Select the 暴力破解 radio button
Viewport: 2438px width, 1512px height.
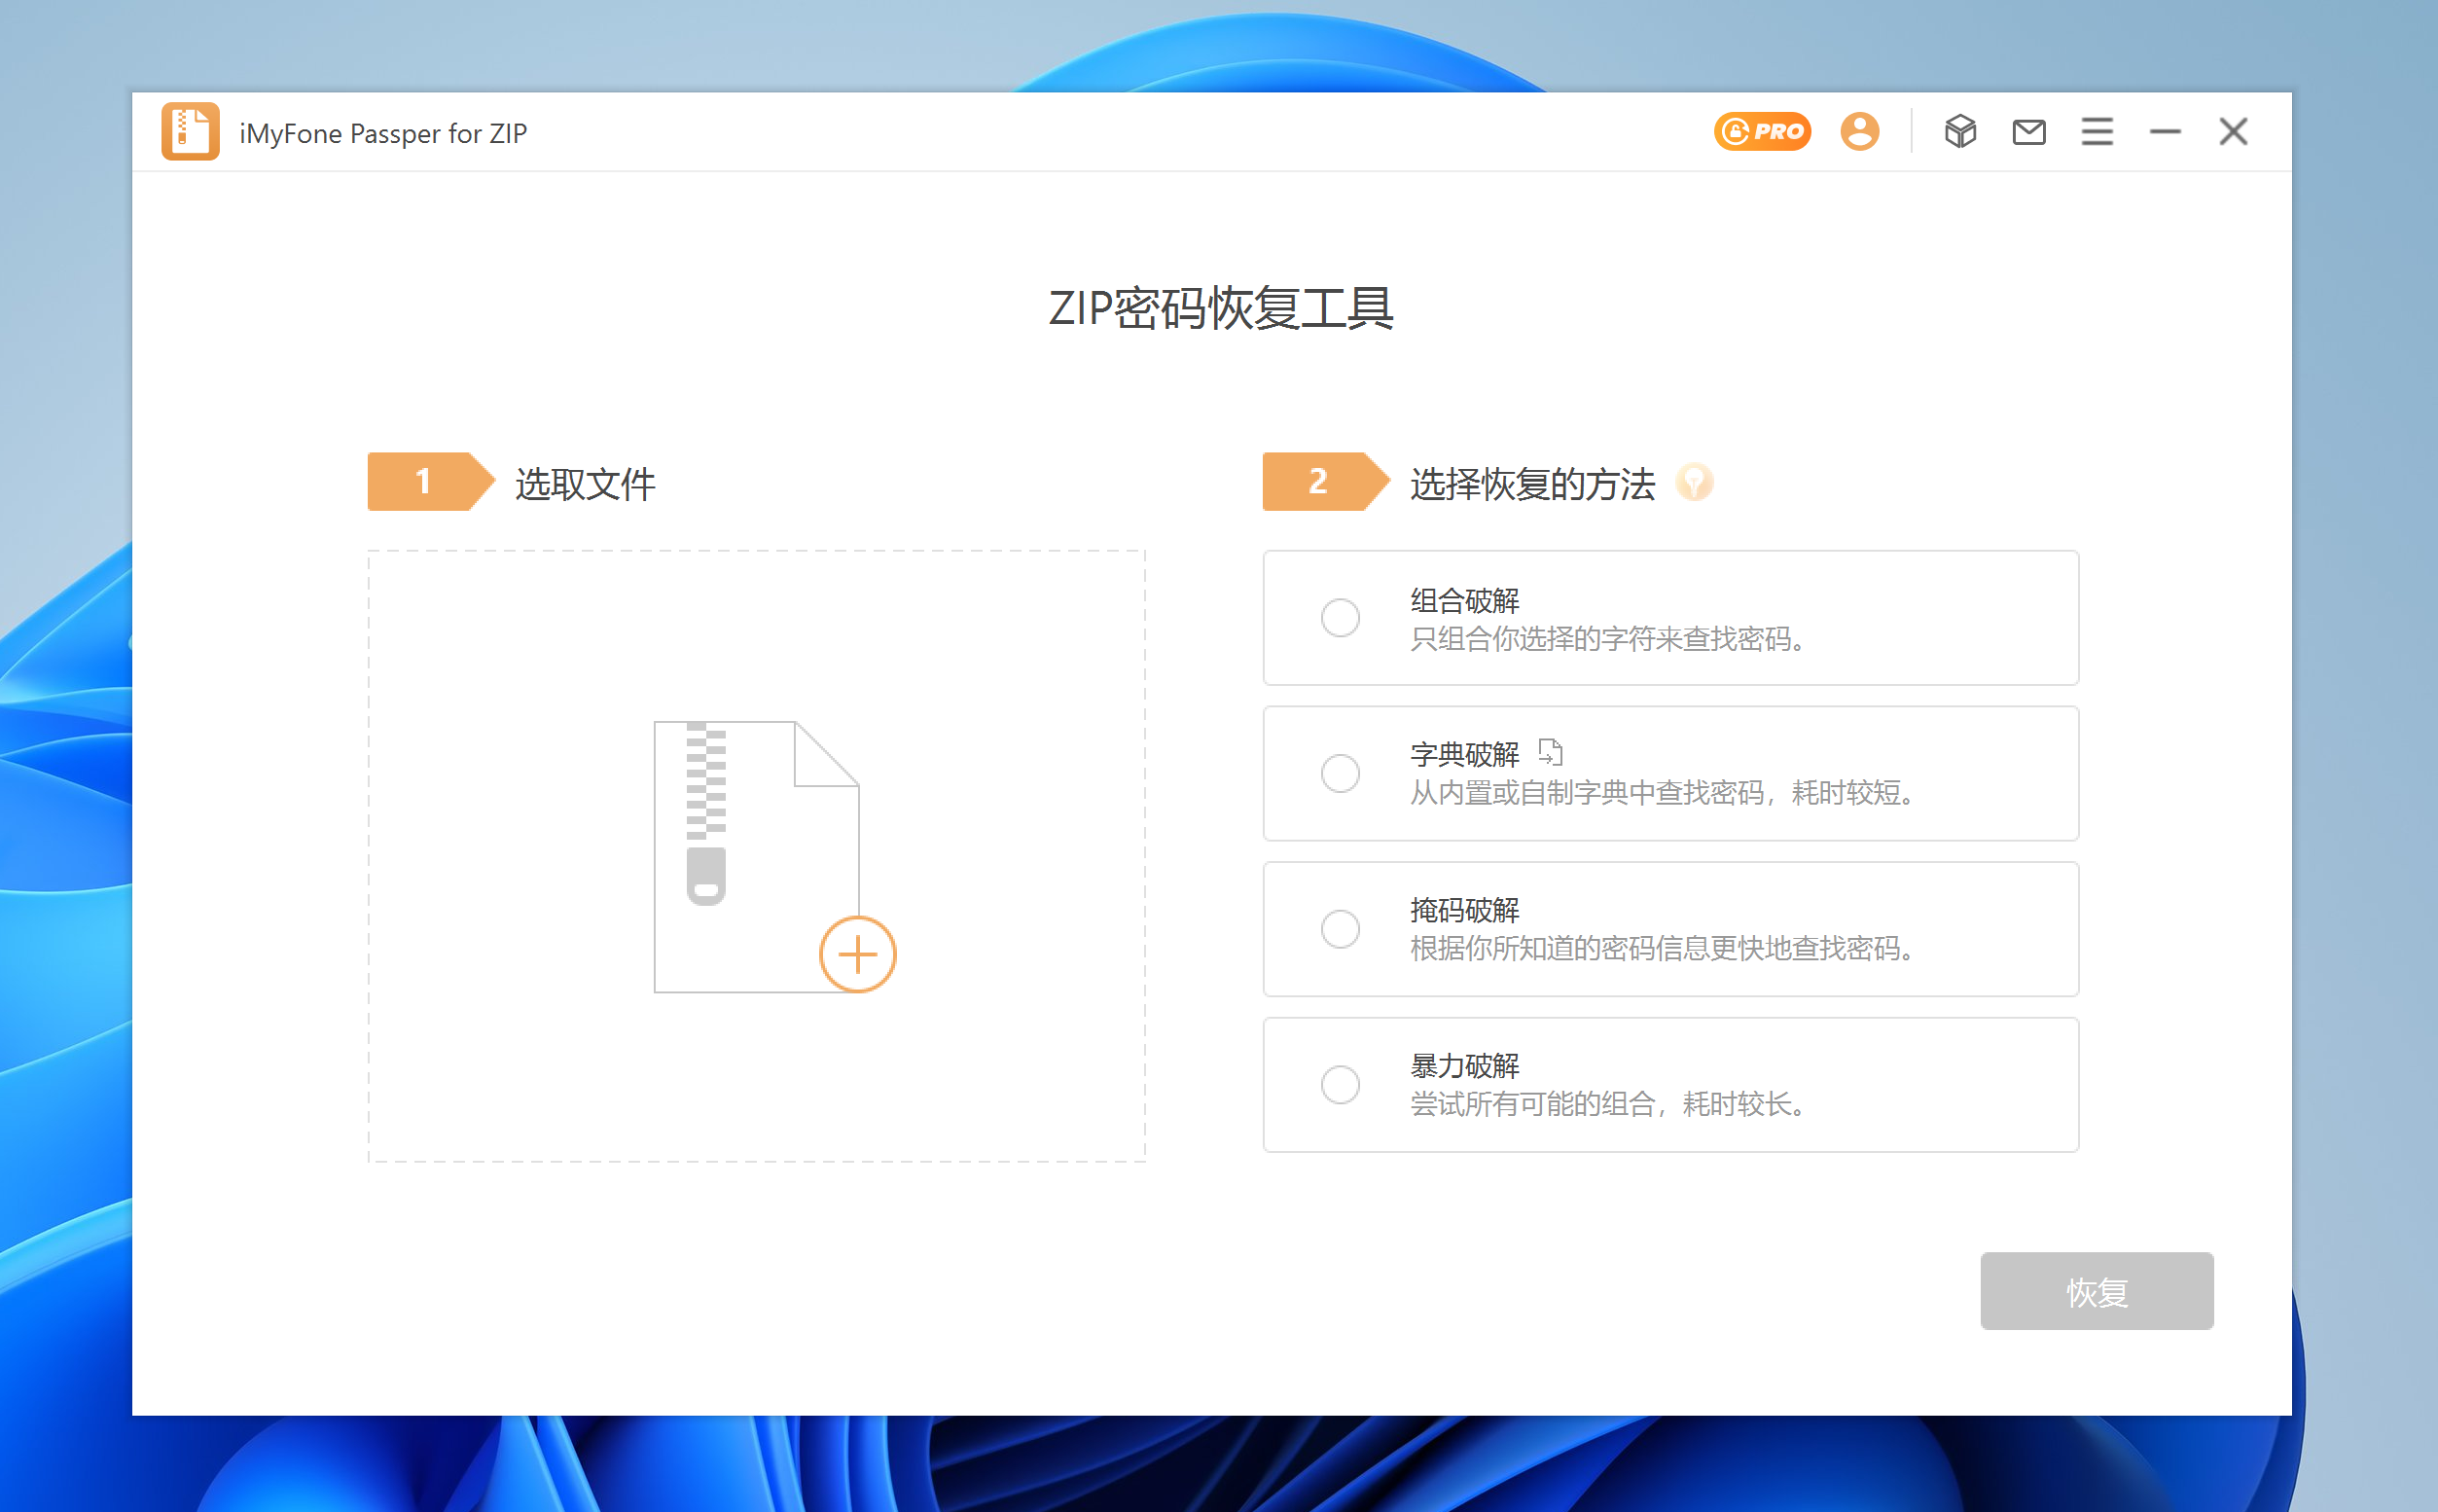1340,1085
